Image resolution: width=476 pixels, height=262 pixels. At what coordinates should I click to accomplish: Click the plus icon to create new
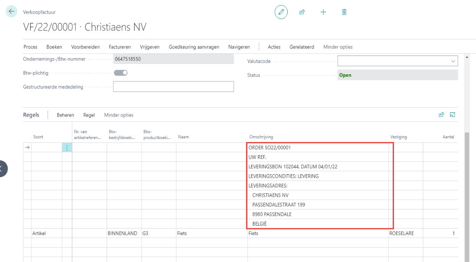click(x=323, y=12)
